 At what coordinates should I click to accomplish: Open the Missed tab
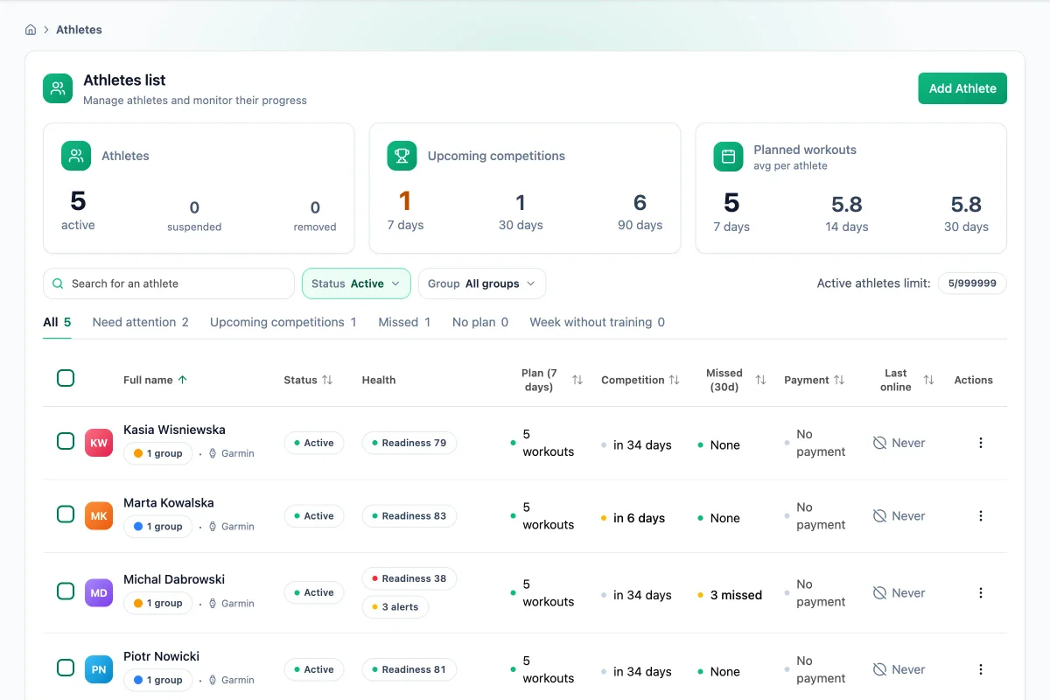pos(404,322)
